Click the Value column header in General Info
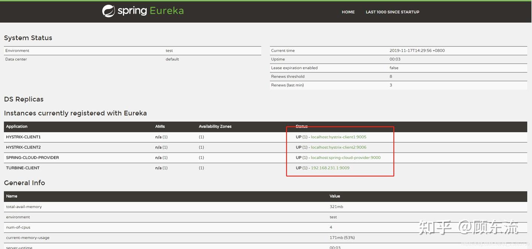Screen dimensions: 532x249 tap(335, 196)
